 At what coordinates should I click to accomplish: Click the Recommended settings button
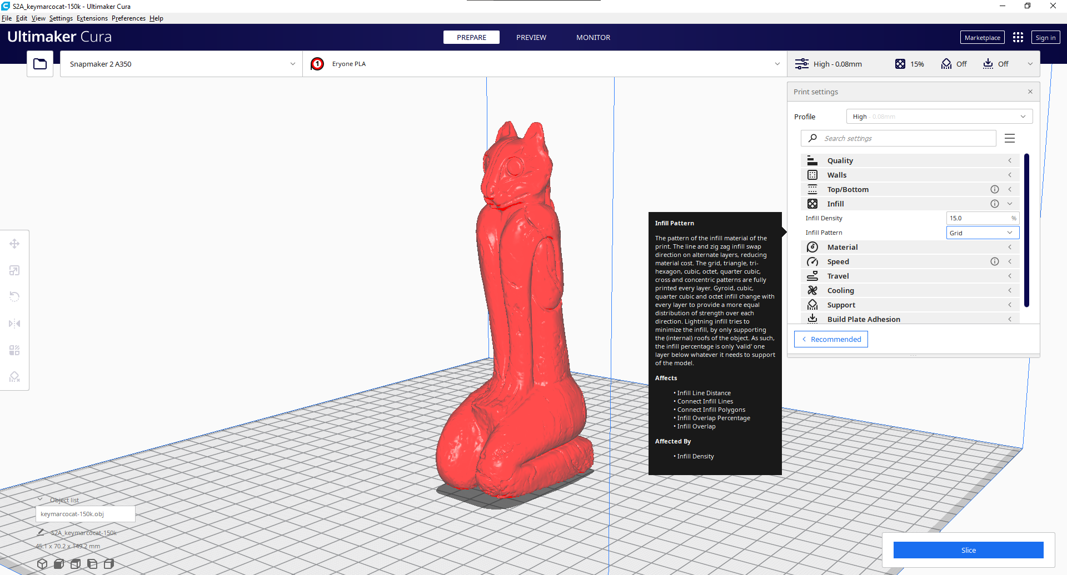[831, 339]
